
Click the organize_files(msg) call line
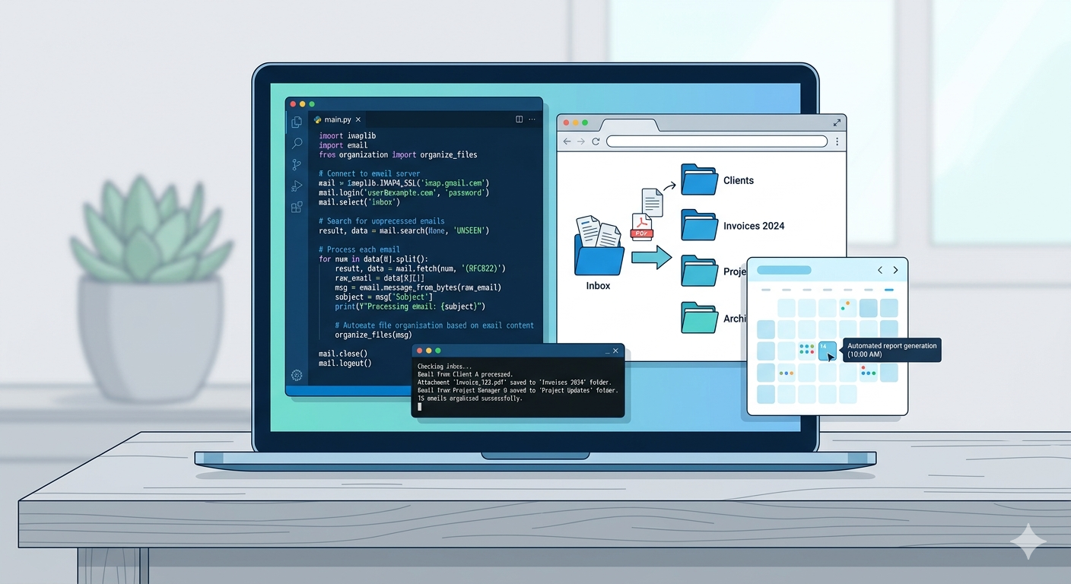[x=373, y=335]
